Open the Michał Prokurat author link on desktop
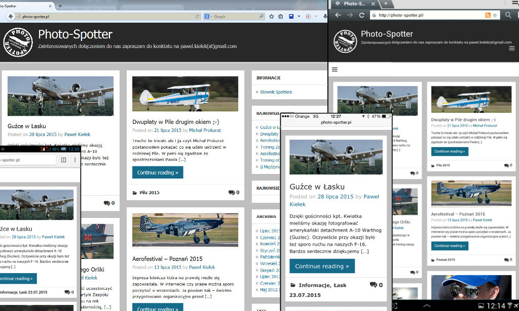 (x=205, y=130)
